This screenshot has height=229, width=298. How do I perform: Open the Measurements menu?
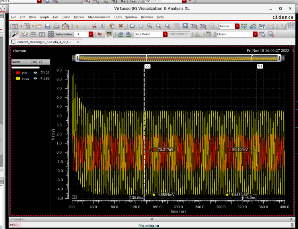[99, 17]
